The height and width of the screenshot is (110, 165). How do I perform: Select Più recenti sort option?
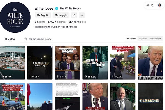[131, 39]
